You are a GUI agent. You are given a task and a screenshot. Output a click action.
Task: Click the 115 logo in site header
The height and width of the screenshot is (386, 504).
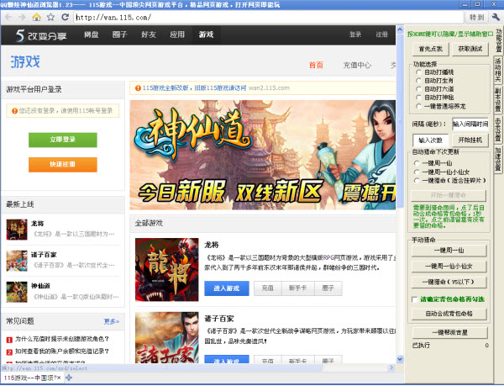point(41,35)
